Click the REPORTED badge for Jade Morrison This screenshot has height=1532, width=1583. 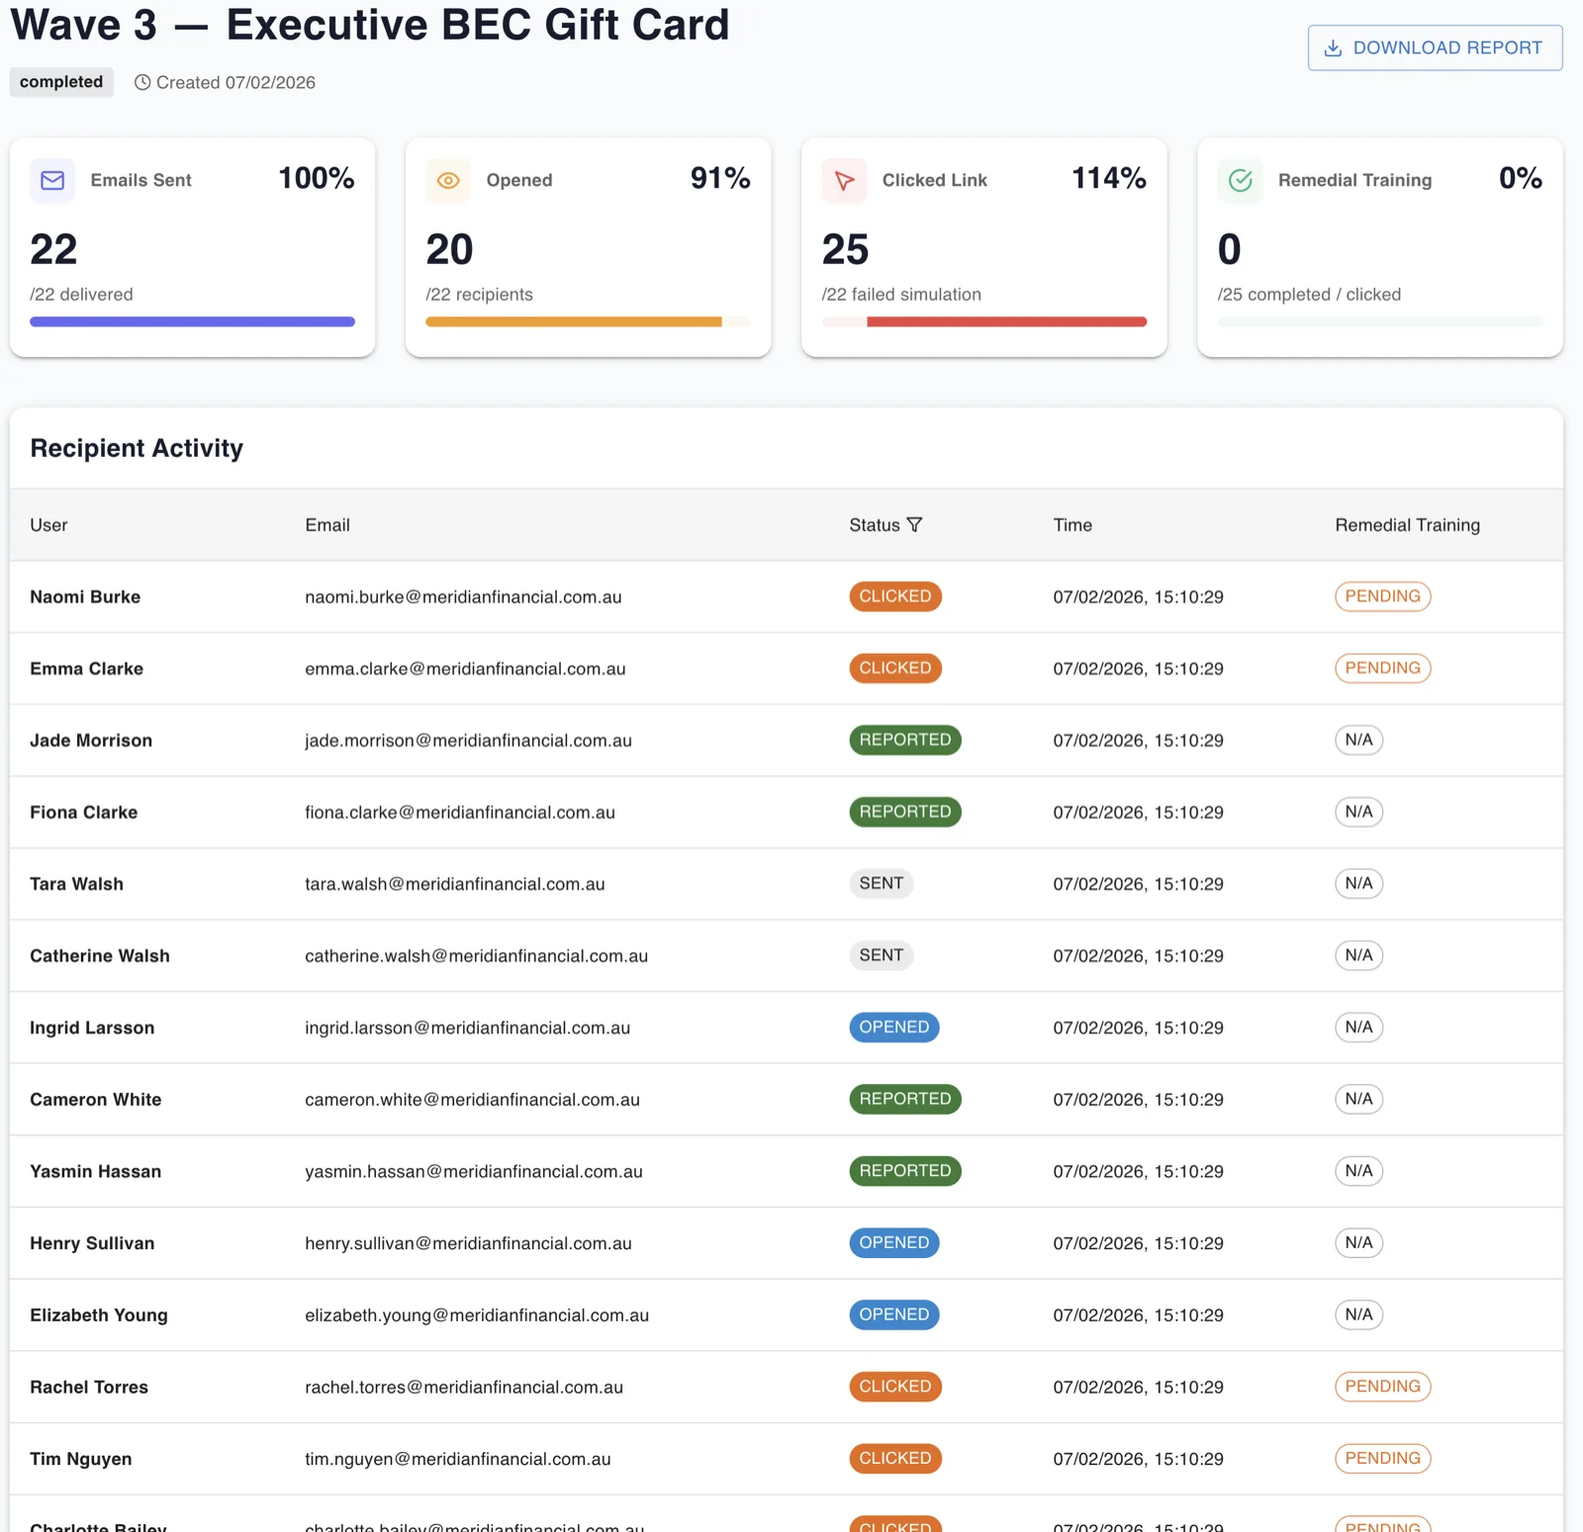tap(904, 740)
